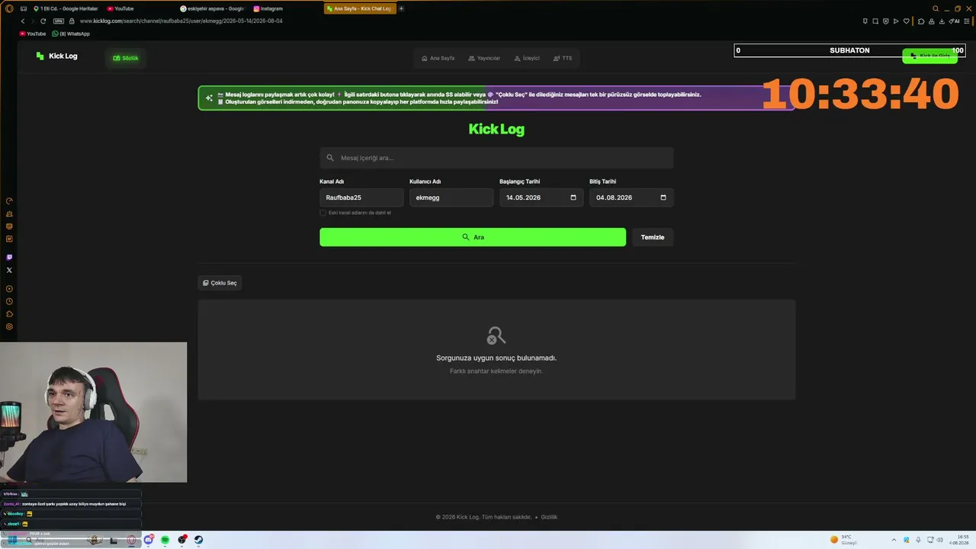The image size is (976, 549).
Task: Open the Yayıncılar navigation tab
Action: 484,58
